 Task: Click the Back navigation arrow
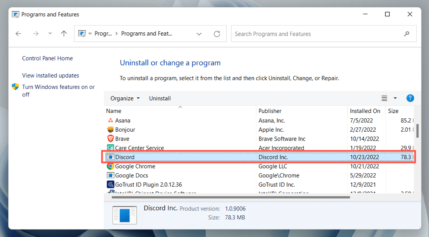(x=18, y=34)
